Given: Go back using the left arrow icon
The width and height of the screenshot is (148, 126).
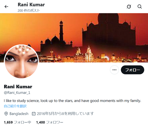Looking at the screenshot, I should click(6, 7).
